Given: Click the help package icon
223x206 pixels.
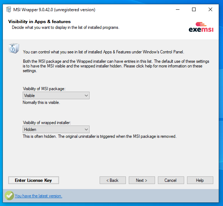Looking at the screenshot, I should click(x=14, y=48).
